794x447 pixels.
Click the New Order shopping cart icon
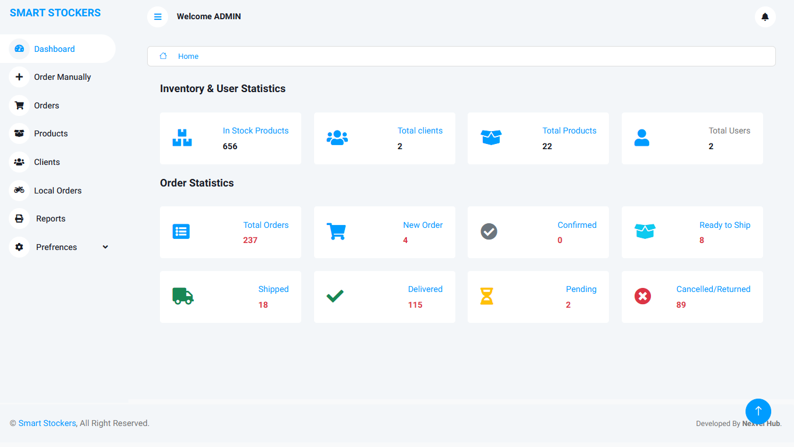tap(336, 231)
